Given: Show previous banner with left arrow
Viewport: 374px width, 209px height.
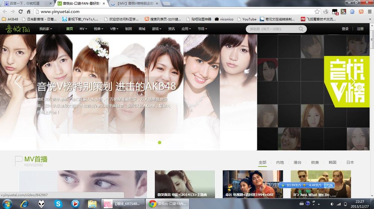Looking at the screenshot, I should click(18, 82).
